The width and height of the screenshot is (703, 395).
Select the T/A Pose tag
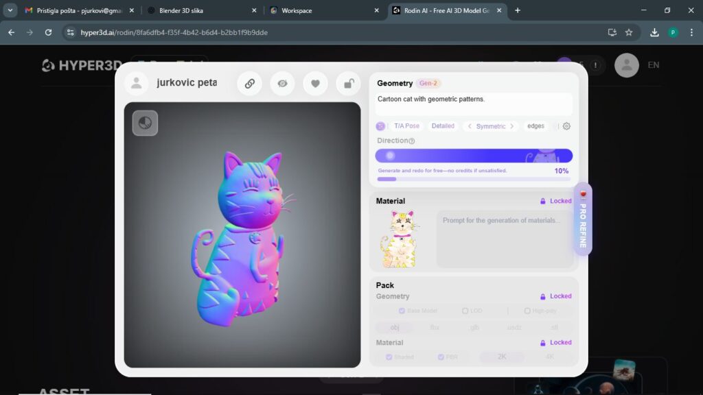pyautogui.click(x=406, y=126)
